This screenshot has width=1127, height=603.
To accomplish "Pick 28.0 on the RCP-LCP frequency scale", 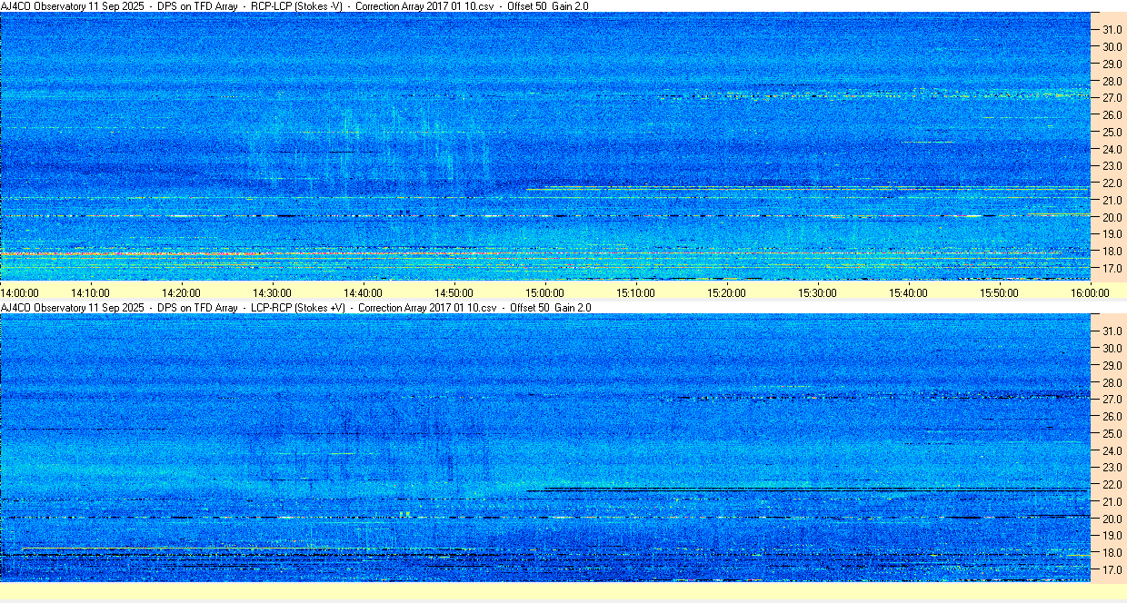I will click(x=1112, y=81).
